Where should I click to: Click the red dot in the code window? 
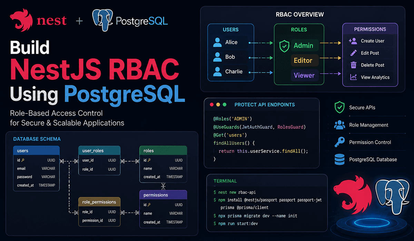[x=211, y=104]
